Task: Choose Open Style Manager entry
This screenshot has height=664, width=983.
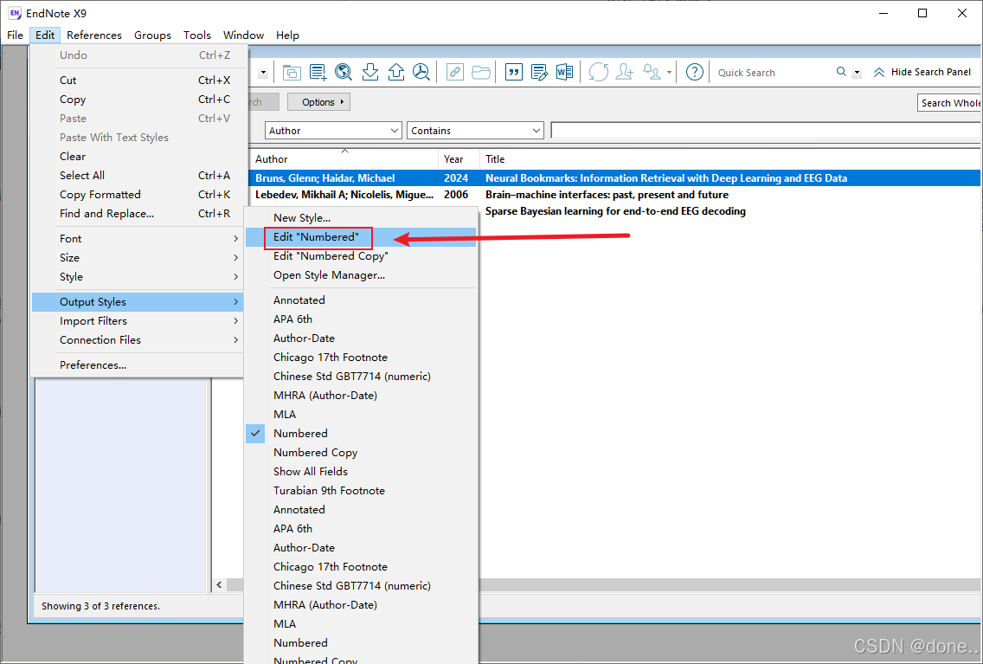Action: point(361,274)
